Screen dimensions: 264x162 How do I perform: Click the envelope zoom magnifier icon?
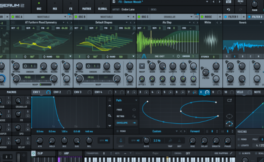coord(110,115)
